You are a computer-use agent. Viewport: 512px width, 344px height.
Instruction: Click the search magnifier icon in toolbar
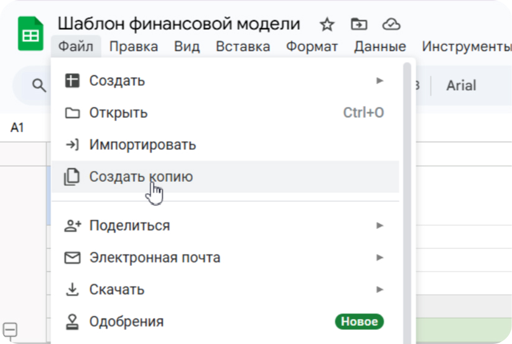[39, 86]
